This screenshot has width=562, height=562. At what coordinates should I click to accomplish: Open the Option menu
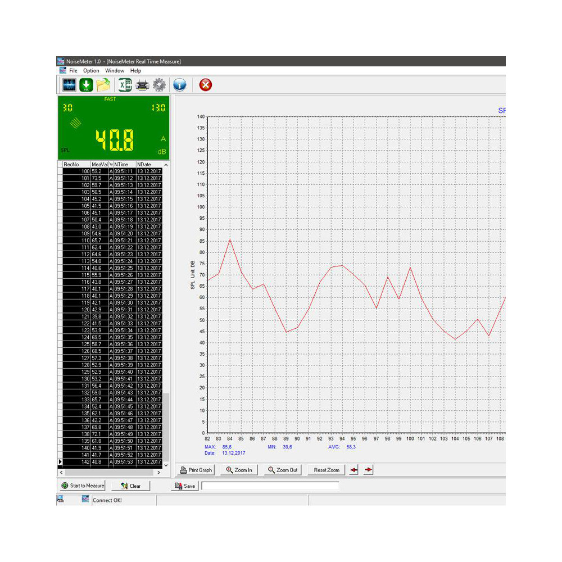[90, 70]
